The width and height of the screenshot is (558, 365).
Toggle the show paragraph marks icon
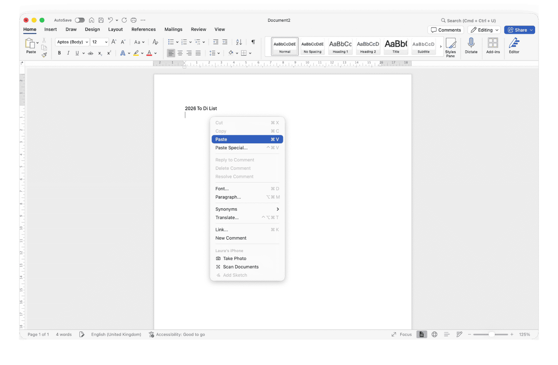253,42
